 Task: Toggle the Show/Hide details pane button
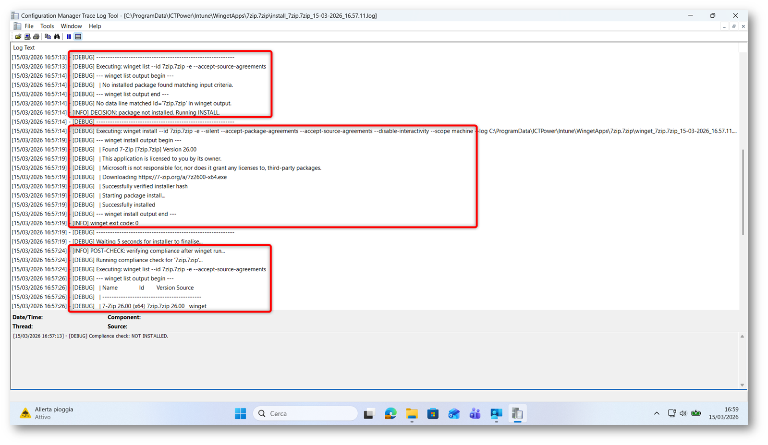pyautogui.click(x=78, y=36)
